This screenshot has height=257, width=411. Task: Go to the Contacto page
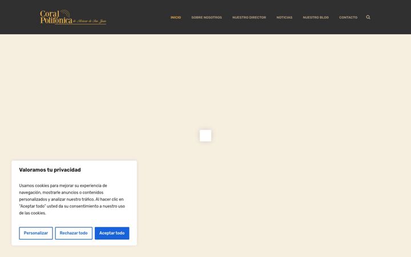pyautogui.click(x=348, y=17)
